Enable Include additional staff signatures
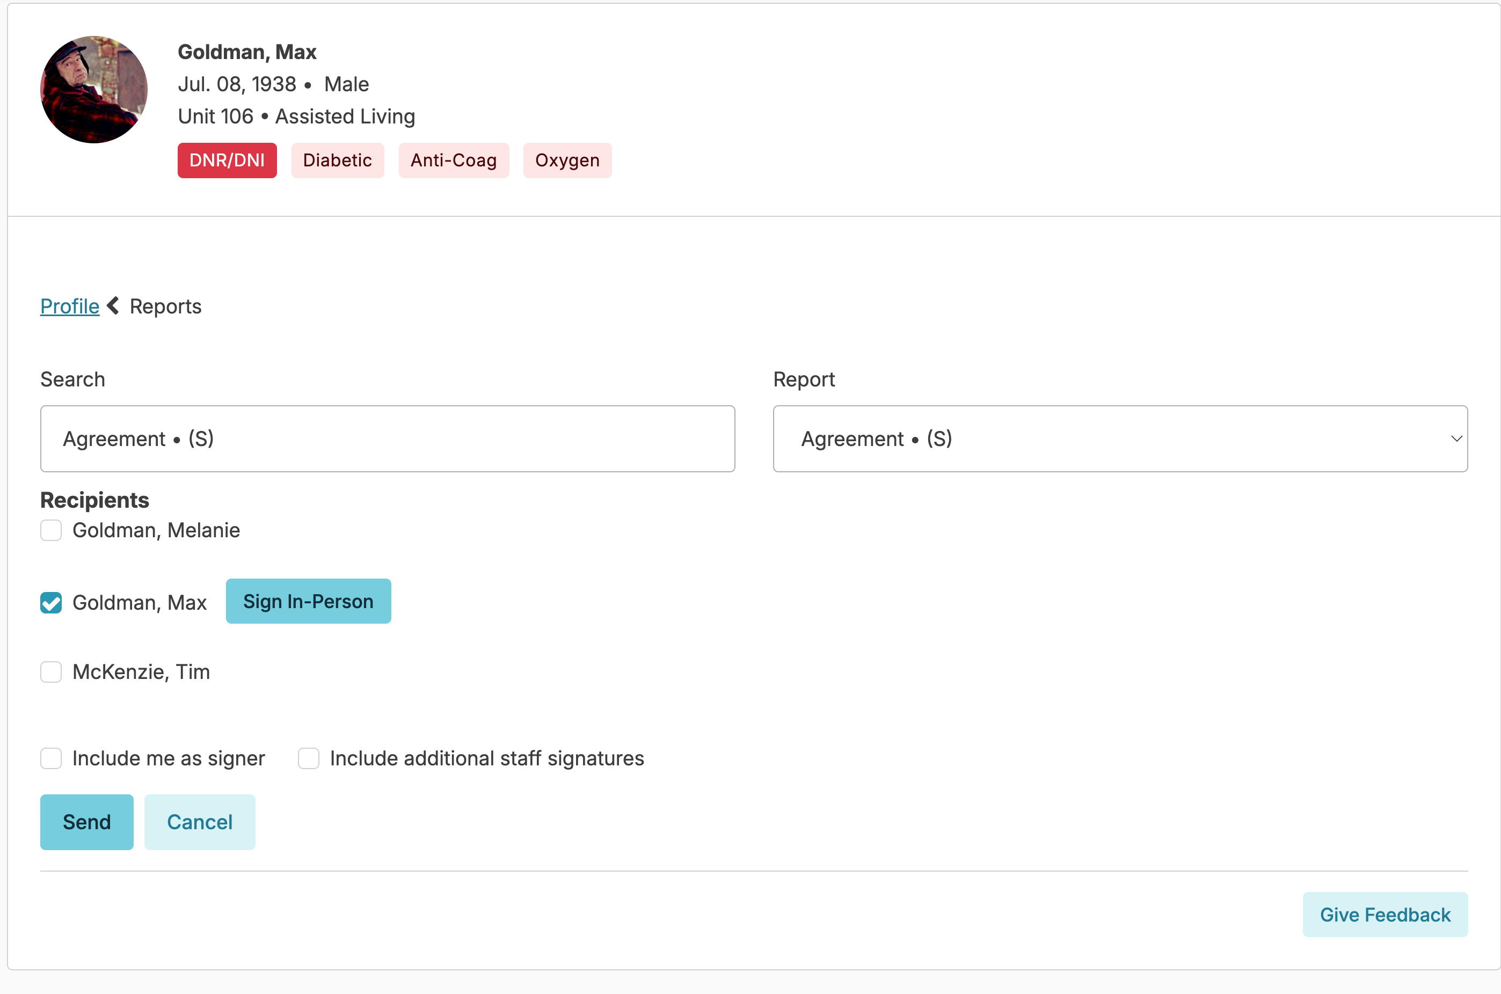1501x994 pixels. tap(309, 758)
